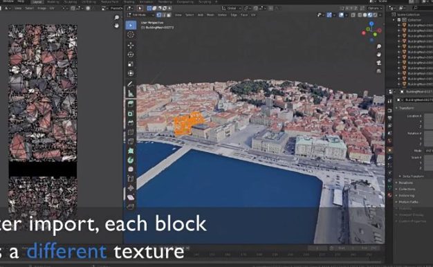Switch to Solid viewport shading
433x267 pixels.
tap(365, 15)
